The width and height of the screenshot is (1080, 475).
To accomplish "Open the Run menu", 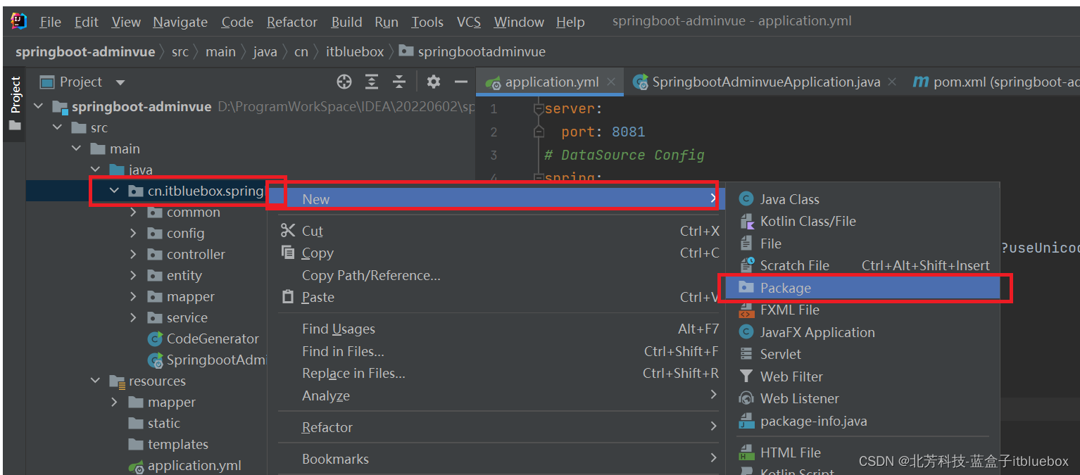I will click(386, 22).
